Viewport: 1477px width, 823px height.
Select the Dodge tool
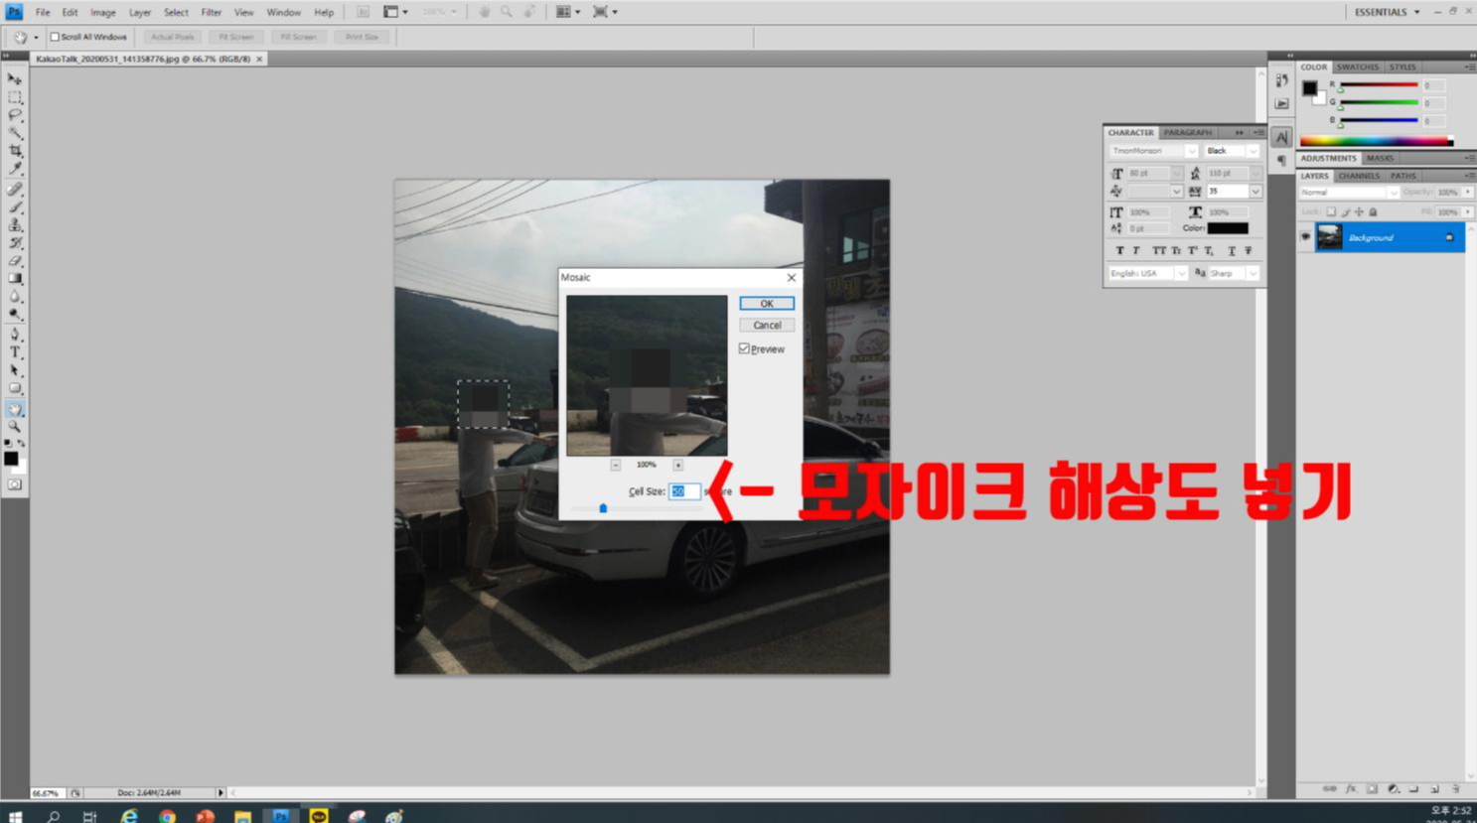[15, 315]
